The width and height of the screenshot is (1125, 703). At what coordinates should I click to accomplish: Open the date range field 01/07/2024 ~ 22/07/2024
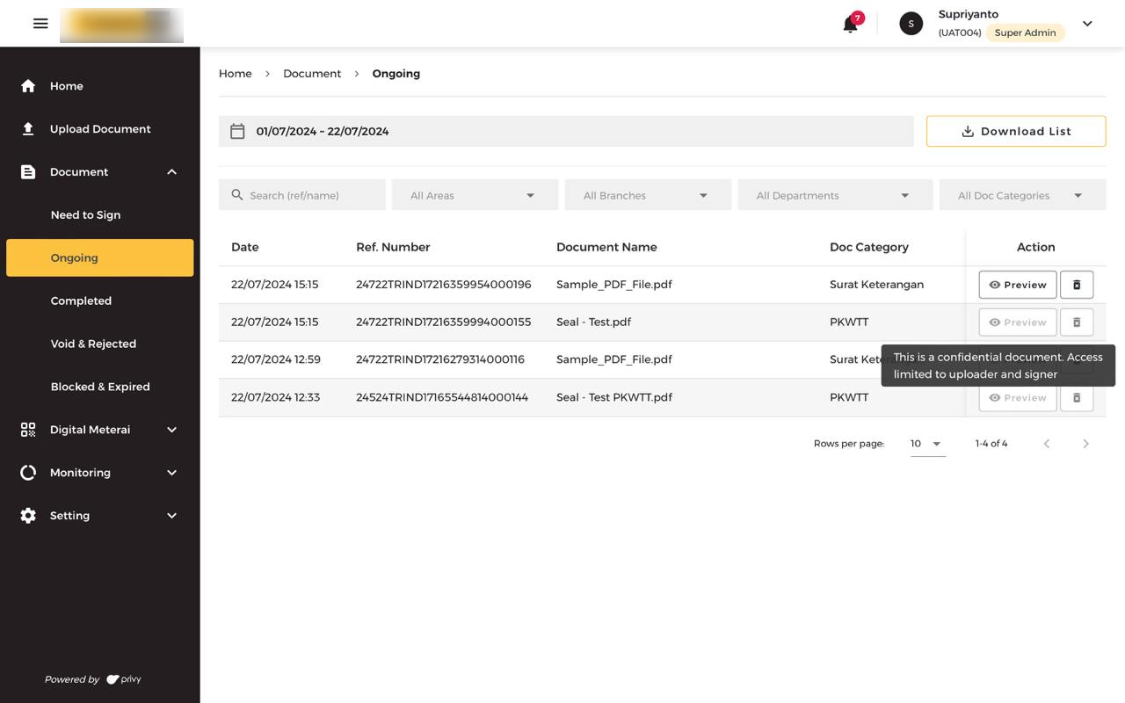566,131
